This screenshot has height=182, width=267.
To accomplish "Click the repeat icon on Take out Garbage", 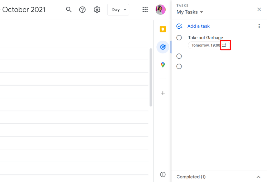I will point(224,45).
